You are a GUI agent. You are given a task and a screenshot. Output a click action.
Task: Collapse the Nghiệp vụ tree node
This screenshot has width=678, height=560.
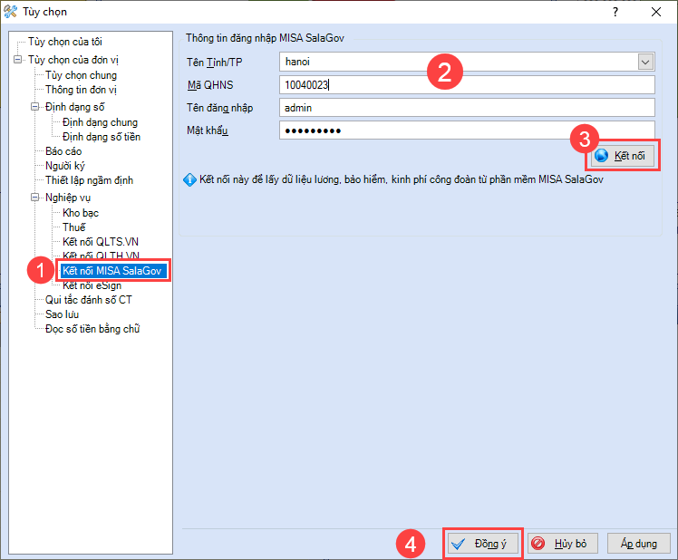point(34,198)
